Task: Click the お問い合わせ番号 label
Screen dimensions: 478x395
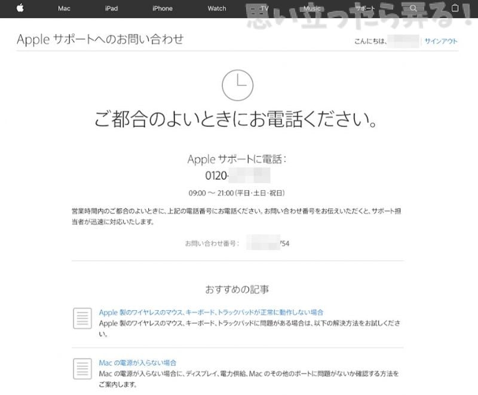Action: click(x=212, y=243)
